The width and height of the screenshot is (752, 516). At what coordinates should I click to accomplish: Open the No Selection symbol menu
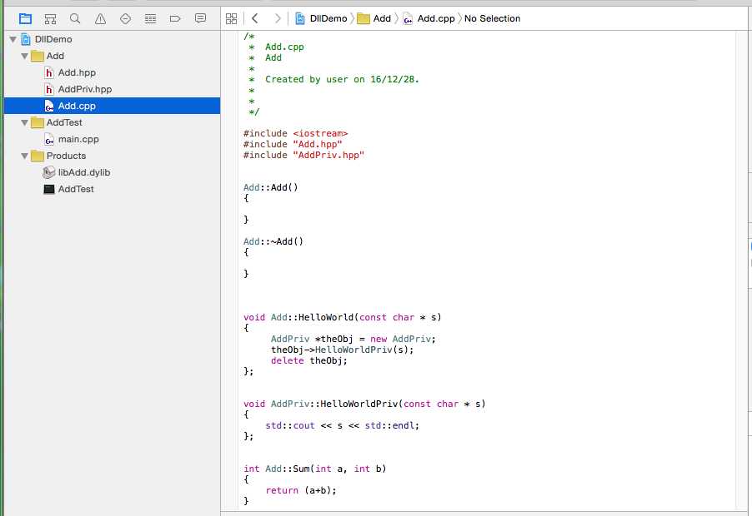(492, 18)
